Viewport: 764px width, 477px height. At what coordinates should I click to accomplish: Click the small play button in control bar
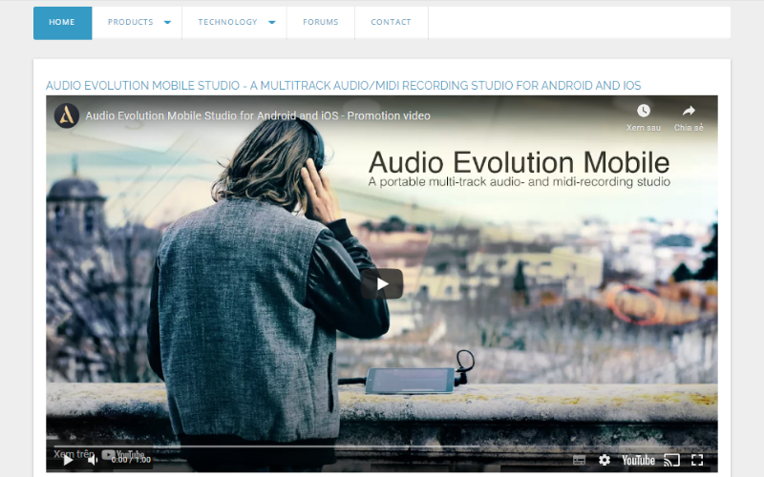68,460
